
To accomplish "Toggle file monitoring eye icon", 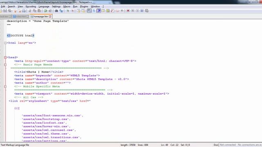I will (122, 11).
